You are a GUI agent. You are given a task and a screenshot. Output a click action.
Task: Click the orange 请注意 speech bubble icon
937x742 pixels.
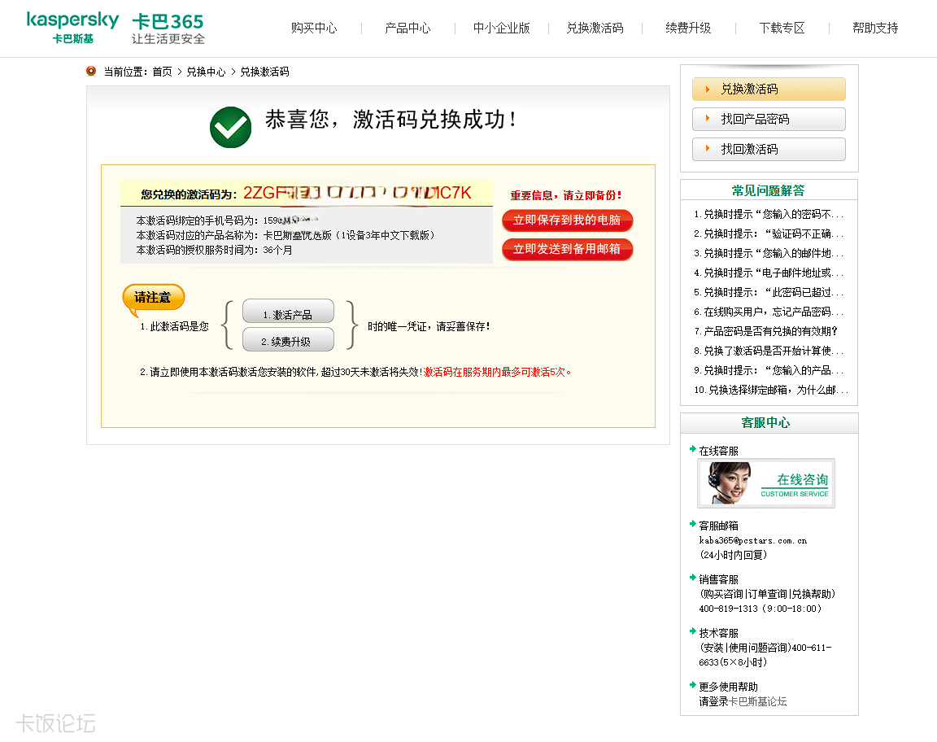(153, 299)
